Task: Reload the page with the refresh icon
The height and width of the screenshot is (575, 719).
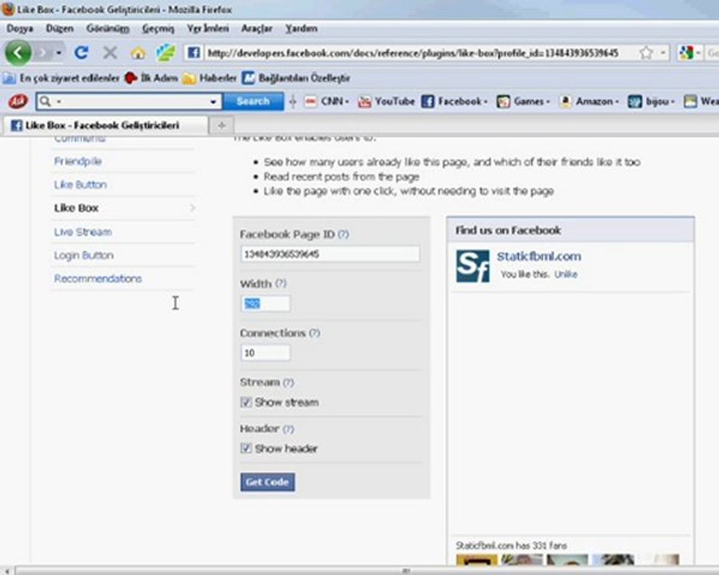Action: click(81, 53)
